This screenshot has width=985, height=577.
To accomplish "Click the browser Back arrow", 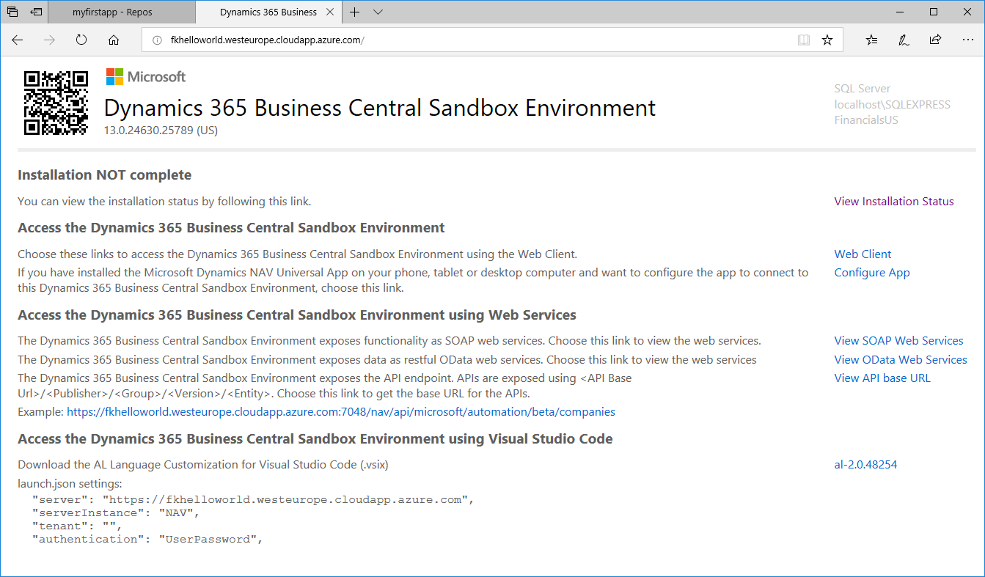I will click(18, 40).
